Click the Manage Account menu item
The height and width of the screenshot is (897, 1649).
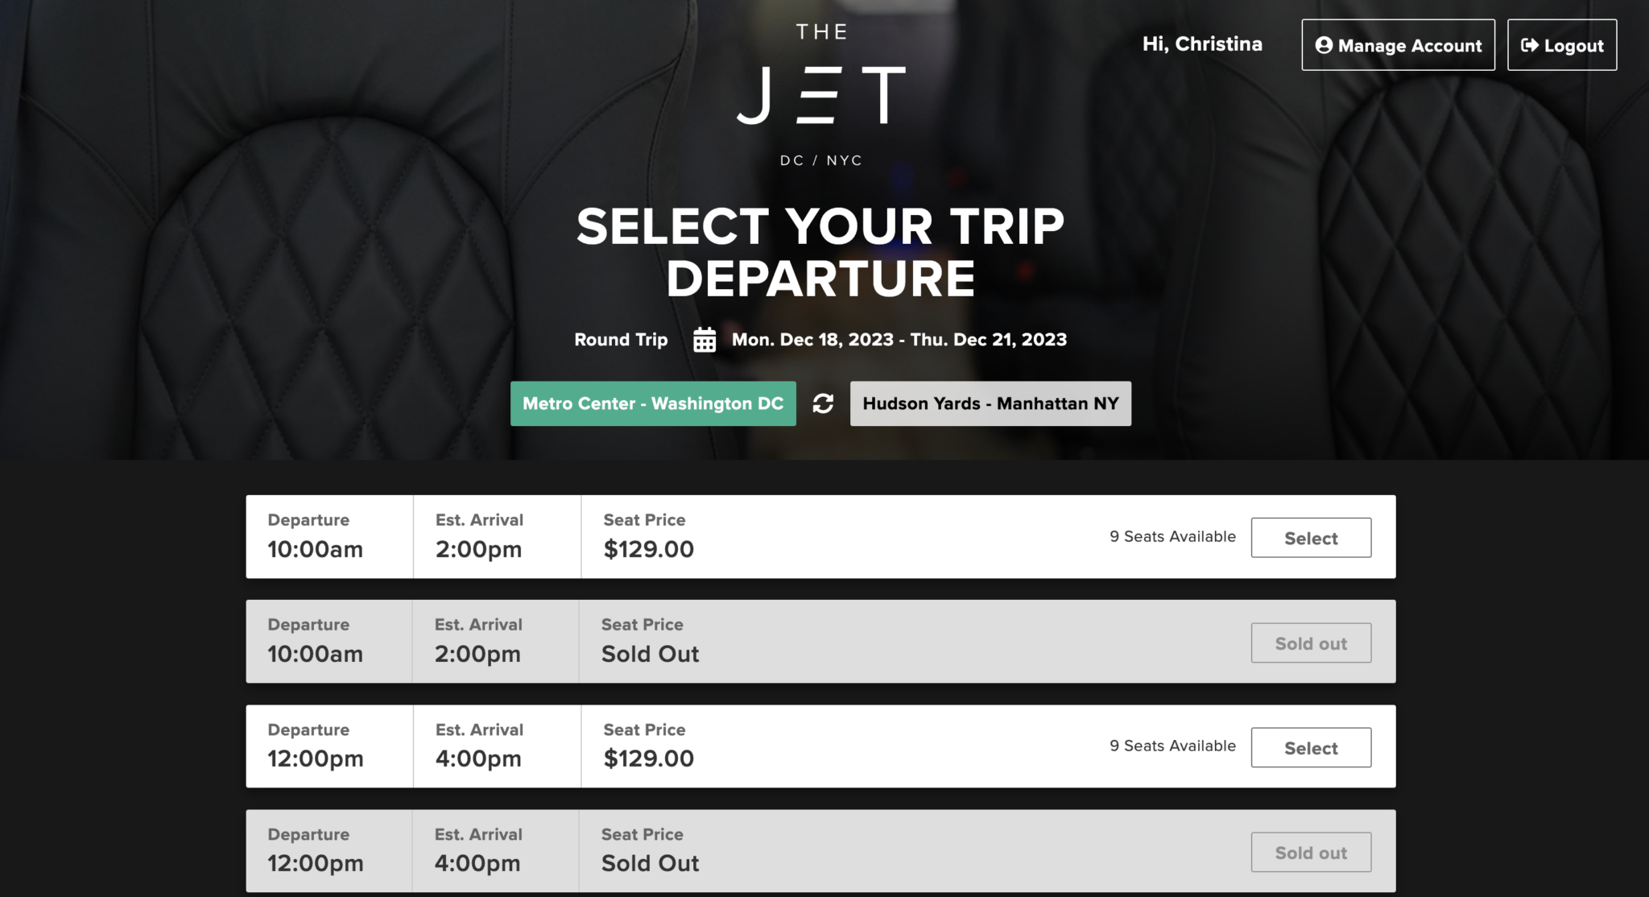click(1398, 45)
